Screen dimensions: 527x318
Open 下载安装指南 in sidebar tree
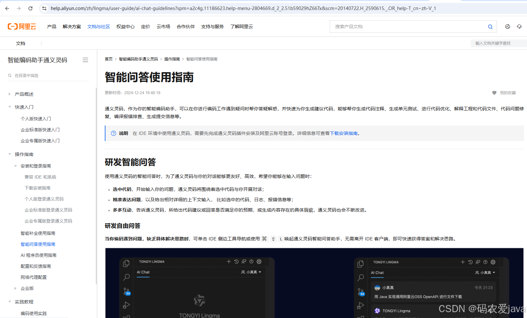tap(38, 188)
